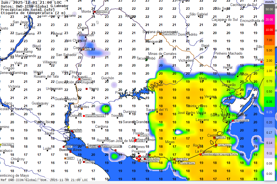Click the Rivera SURV station marker
Viewport: 277px width, 184px height.
tap(160, 34)
